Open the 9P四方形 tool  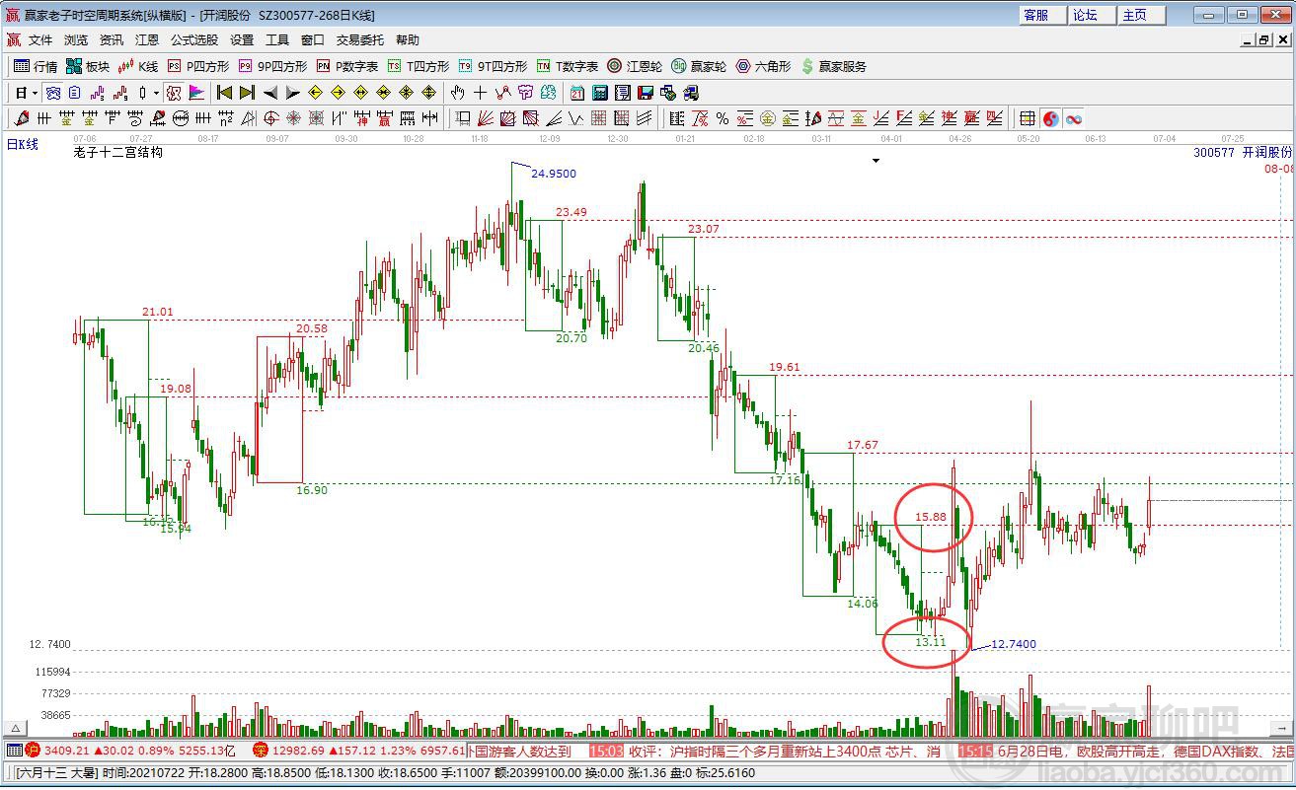click(x=271, y=66)
